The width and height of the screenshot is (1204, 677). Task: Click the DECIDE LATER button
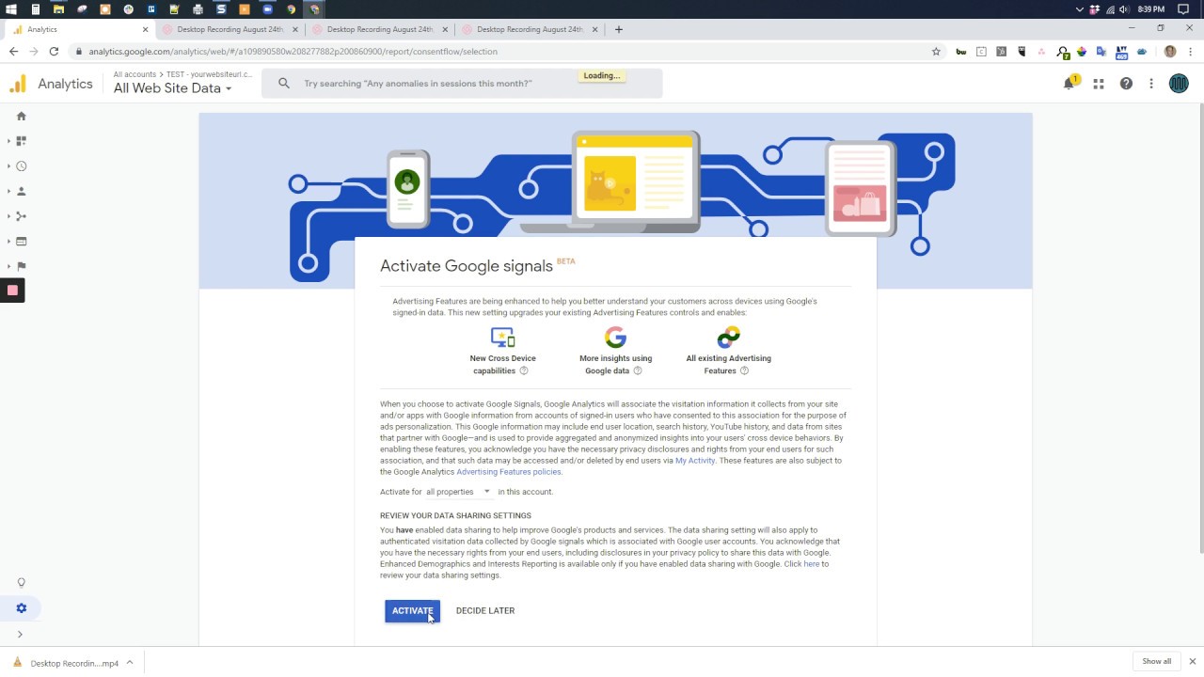click(x=485, y=610)
